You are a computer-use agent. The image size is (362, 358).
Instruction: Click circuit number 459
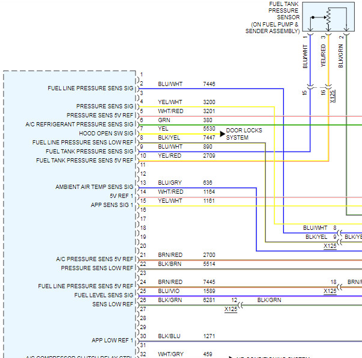point(208,354)
